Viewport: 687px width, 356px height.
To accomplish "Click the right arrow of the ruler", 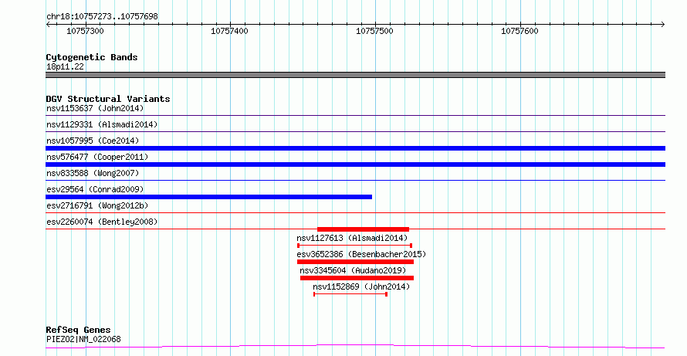I will point(662,25).
